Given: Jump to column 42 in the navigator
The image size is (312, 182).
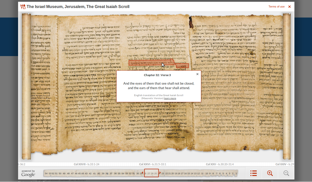Looking at the screenshot, I should click(x=90, y=173).
